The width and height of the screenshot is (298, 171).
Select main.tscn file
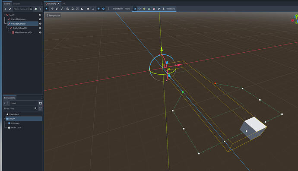(16, 127)
